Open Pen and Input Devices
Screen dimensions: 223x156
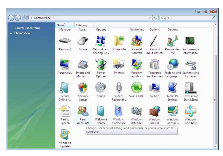(155, 45)
